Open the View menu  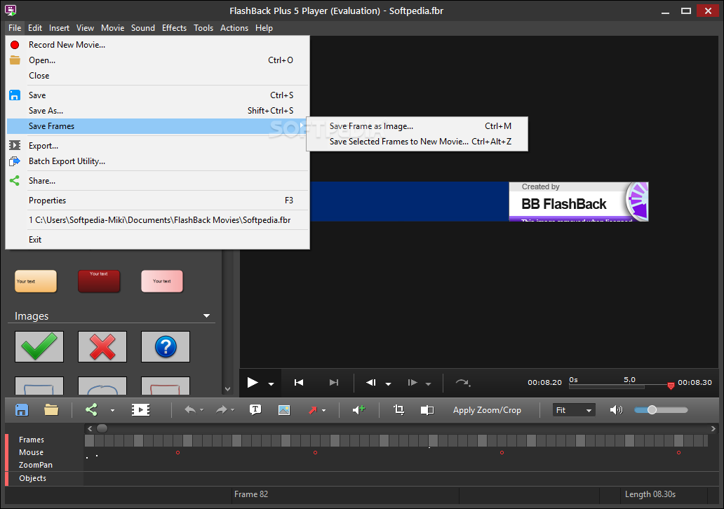coord(85,28)
